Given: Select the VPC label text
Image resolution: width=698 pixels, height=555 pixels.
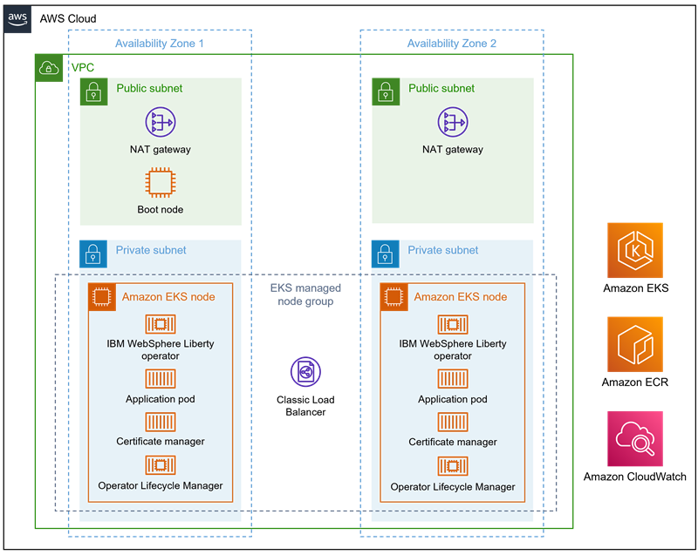Looking at the screenshot, I should pos(83,68).
